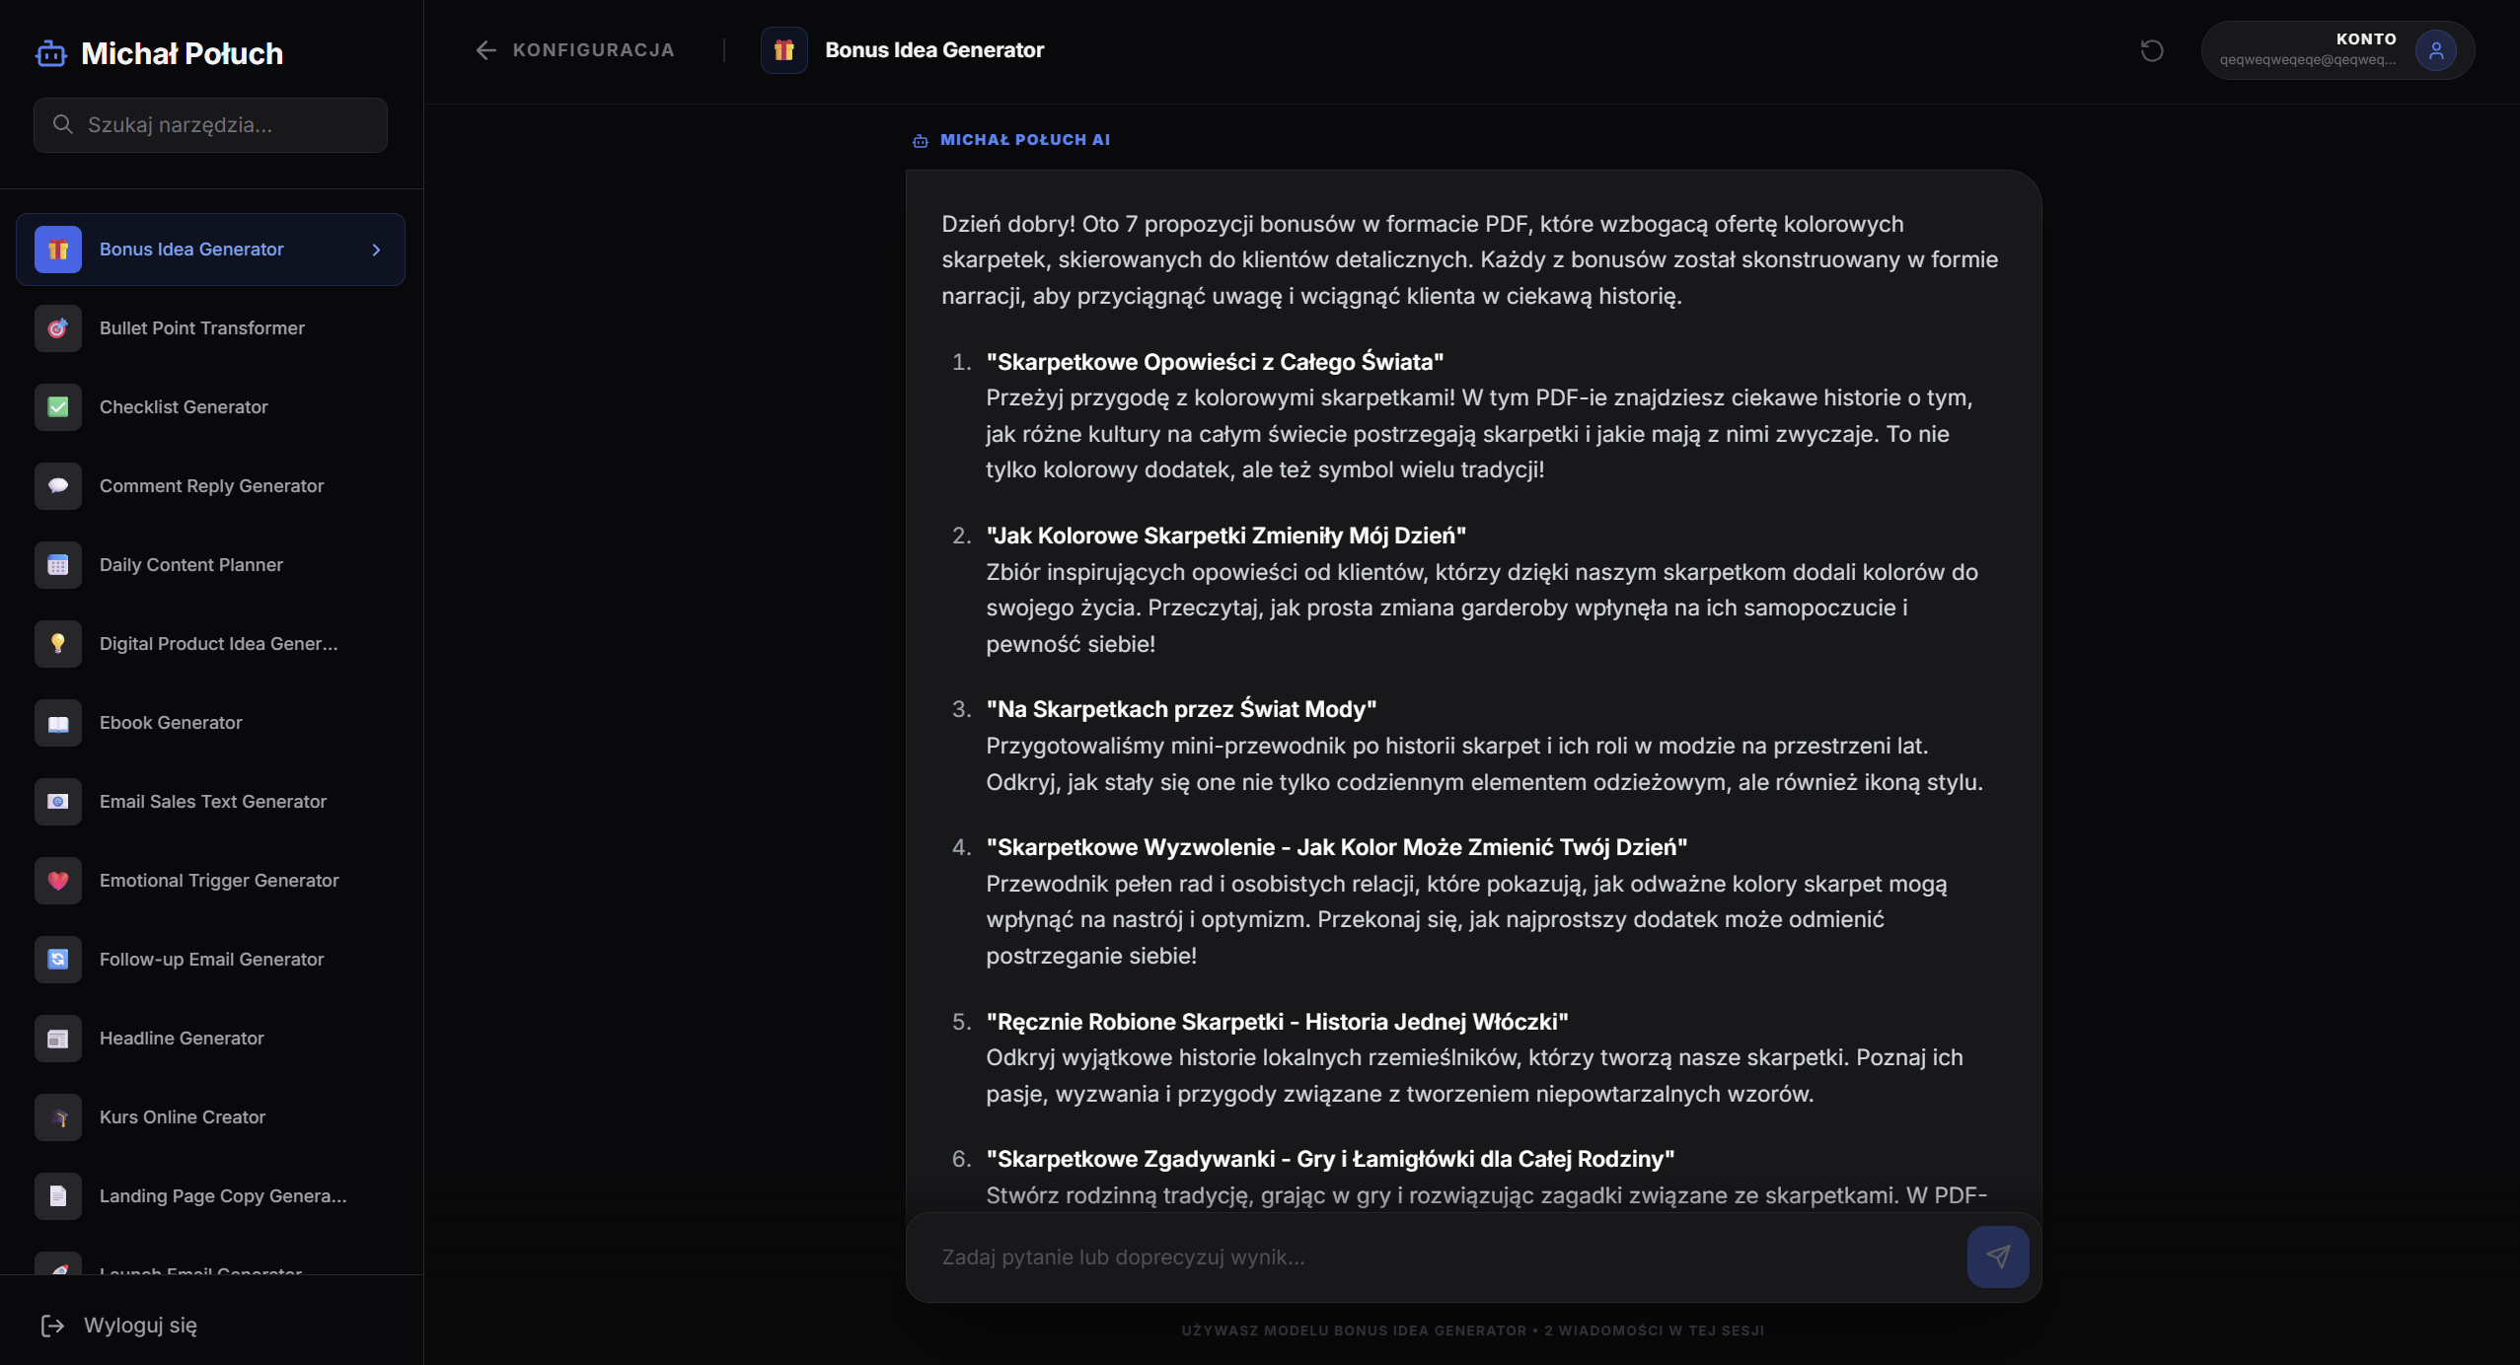Click the reset conversation refresh icon
Image resolution: width=2520 pixels, height=1365 pixels.
2152,50
